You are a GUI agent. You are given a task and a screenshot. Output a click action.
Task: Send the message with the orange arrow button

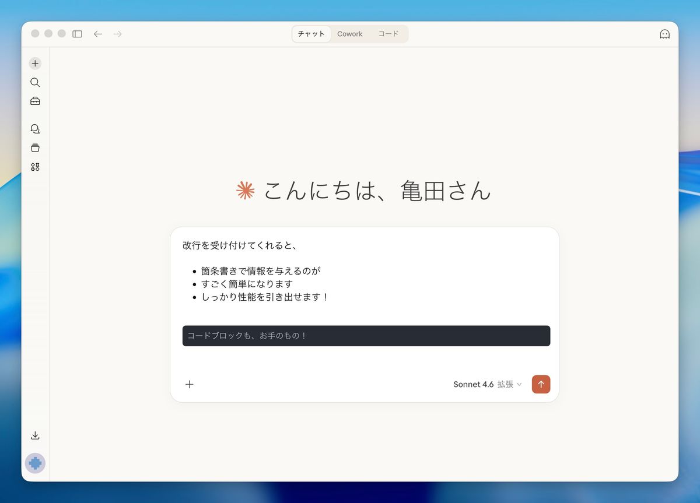541,384
